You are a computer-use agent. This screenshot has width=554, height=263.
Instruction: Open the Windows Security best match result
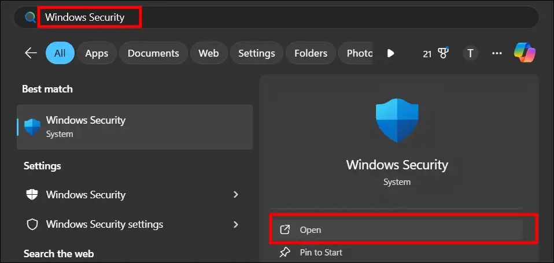(x=135, y=127)
